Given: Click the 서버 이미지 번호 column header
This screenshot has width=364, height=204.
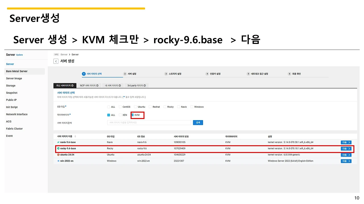Looking at the screenshot, I should coord(181,137).
